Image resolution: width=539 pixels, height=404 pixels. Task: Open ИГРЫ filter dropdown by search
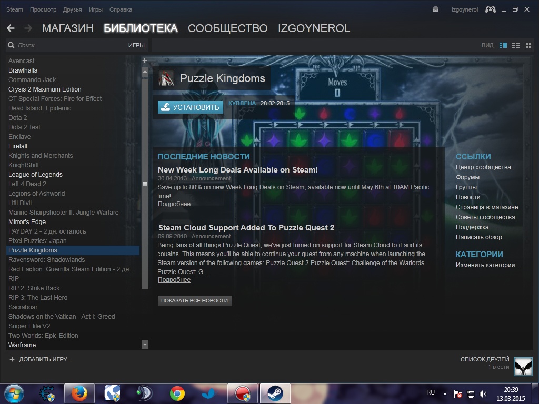(136, 45)
